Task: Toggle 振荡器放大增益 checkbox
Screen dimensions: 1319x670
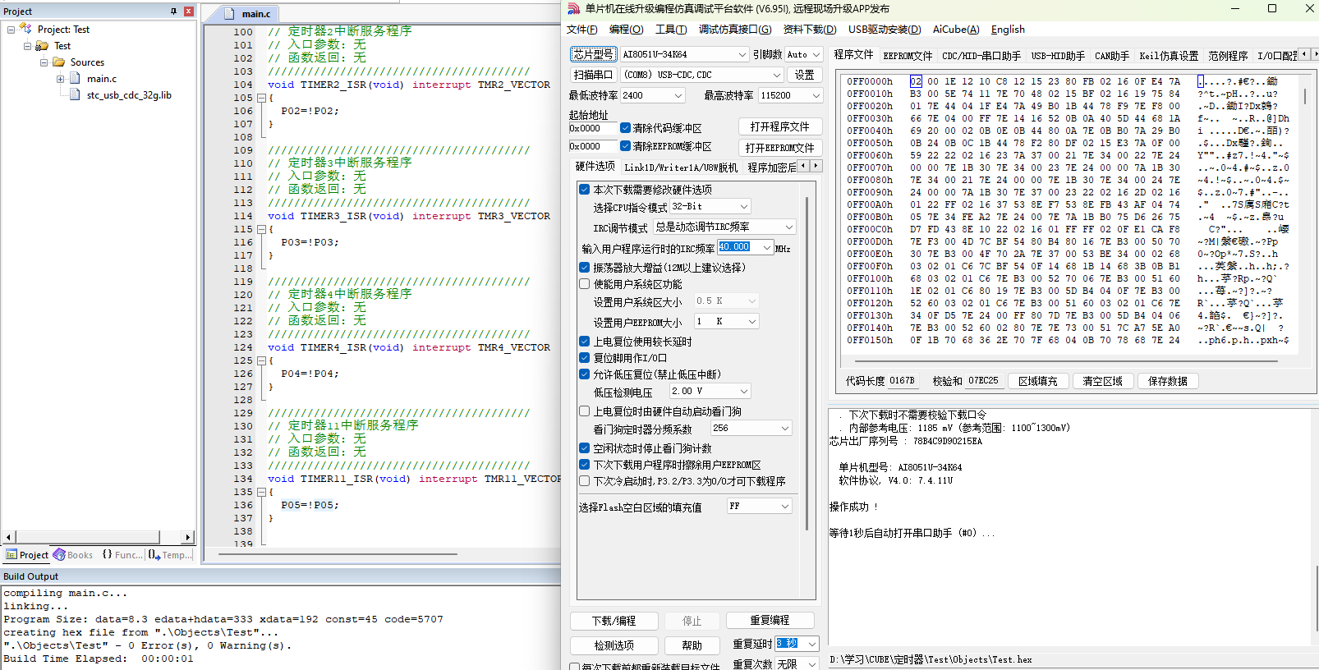Action: 584,268
